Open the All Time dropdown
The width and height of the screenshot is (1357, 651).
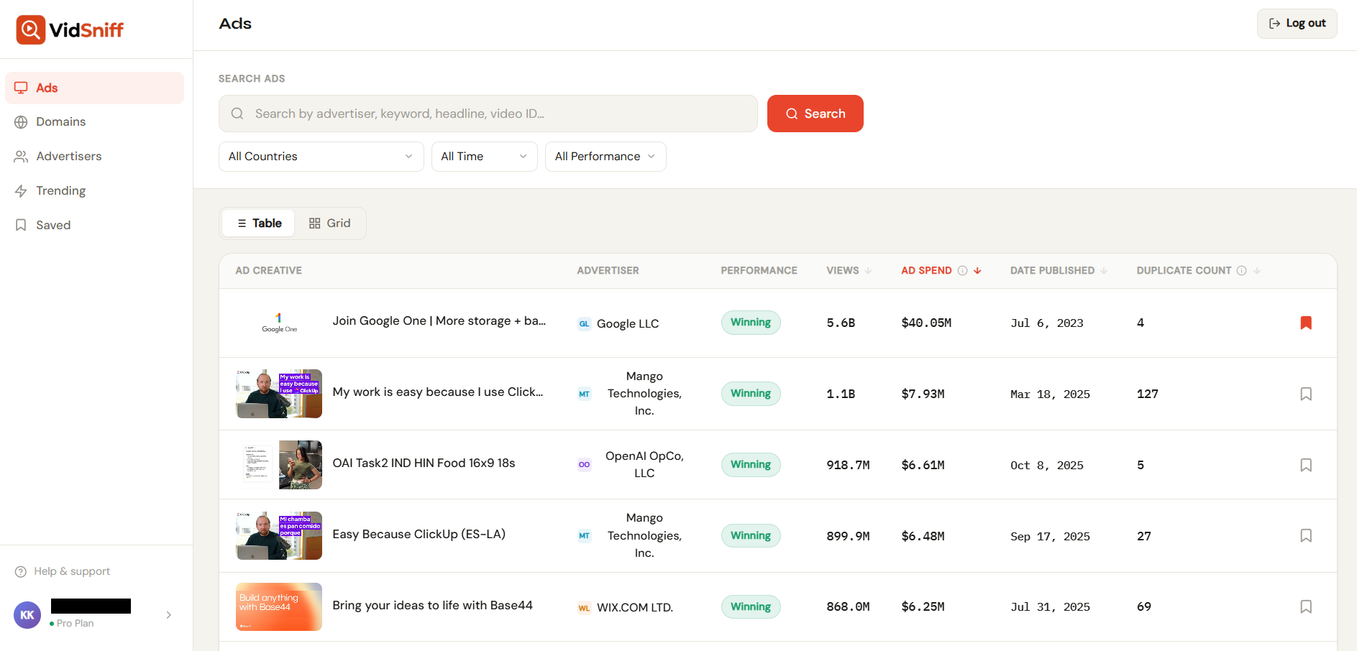(484, 157)
